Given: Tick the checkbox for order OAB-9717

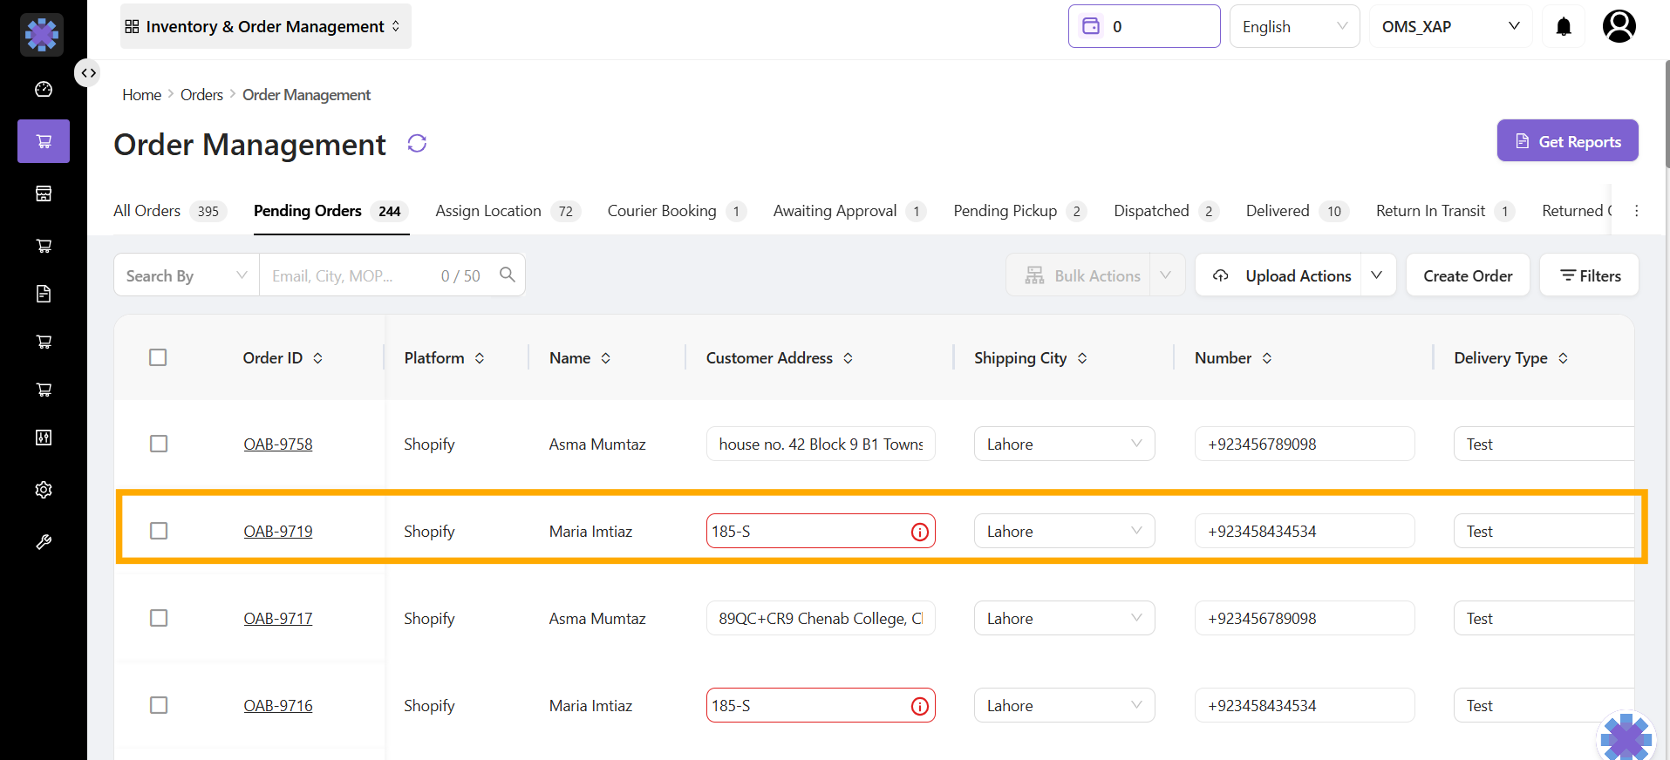Looking at the screenshot, I should (159, 618).
